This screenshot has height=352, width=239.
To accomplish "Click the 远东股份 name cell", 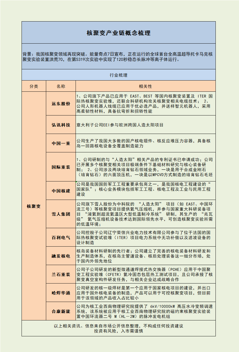I will click(61, 104).
